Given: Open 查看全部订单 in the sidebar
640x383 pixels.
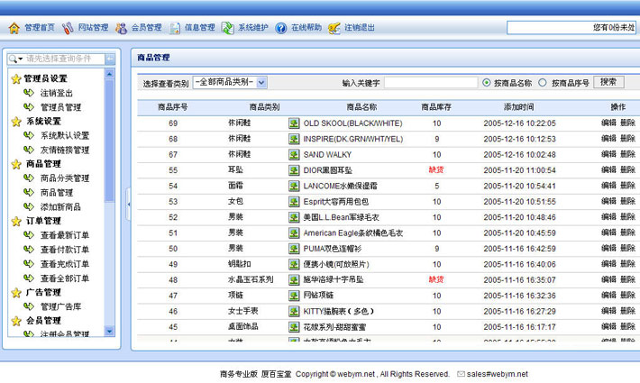Looking at the screenshot, I should tap(65, 278).
